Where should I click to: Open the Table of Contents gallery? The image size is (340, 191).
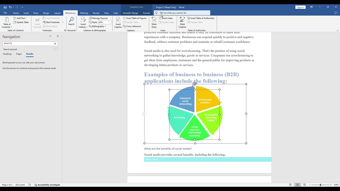click(7, 23)
